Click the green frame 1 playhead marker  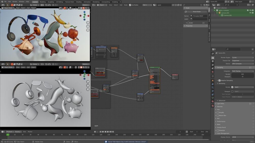(x=8, y=135)
